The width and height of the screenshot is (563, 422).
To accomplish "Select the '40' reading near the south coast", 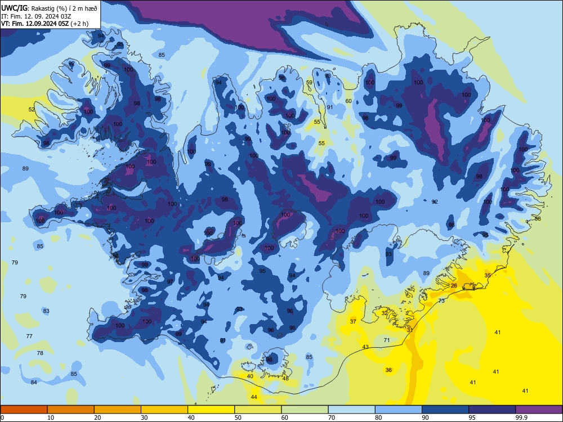I will click(250, 376).
